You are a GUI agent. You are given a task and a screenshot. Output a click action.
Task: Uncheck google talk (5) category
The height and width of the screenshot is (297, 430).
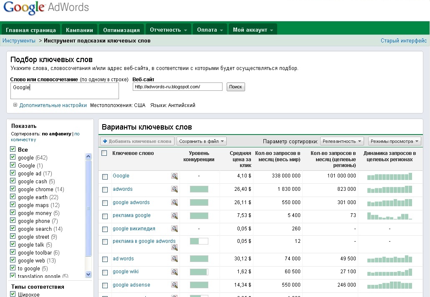click(x=13, y=245)
